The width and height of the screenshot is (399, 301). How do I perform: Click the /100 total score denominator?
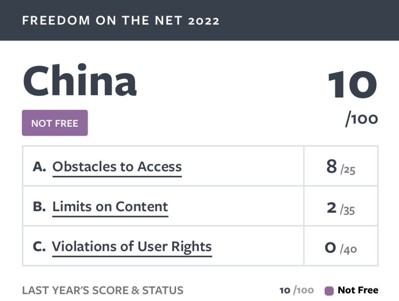[362, 119]
